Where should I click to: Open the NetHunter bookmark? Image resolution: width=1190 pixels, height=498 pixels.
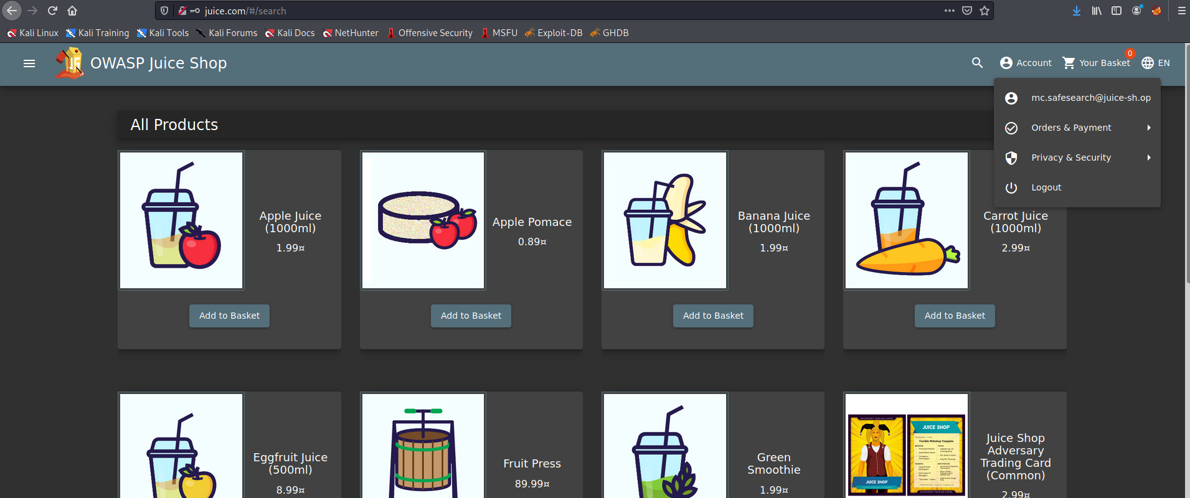click(x=351, y=33)
